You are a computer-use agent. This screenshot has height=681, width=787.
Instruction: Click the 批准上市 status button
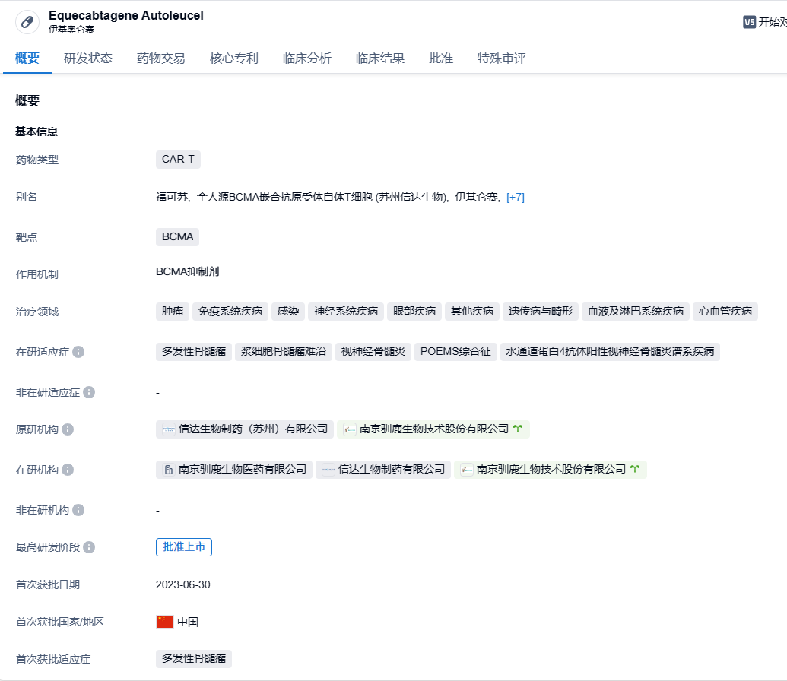(184, 547)
